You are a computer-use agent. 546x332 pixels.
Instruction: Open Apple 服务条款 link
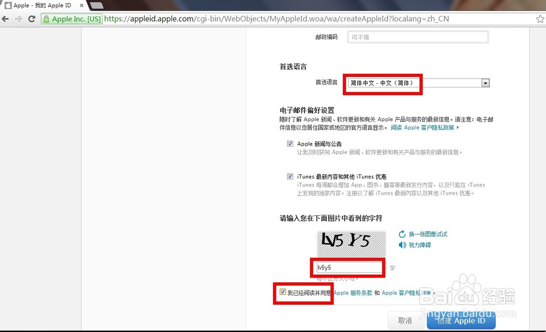point(353,293)
